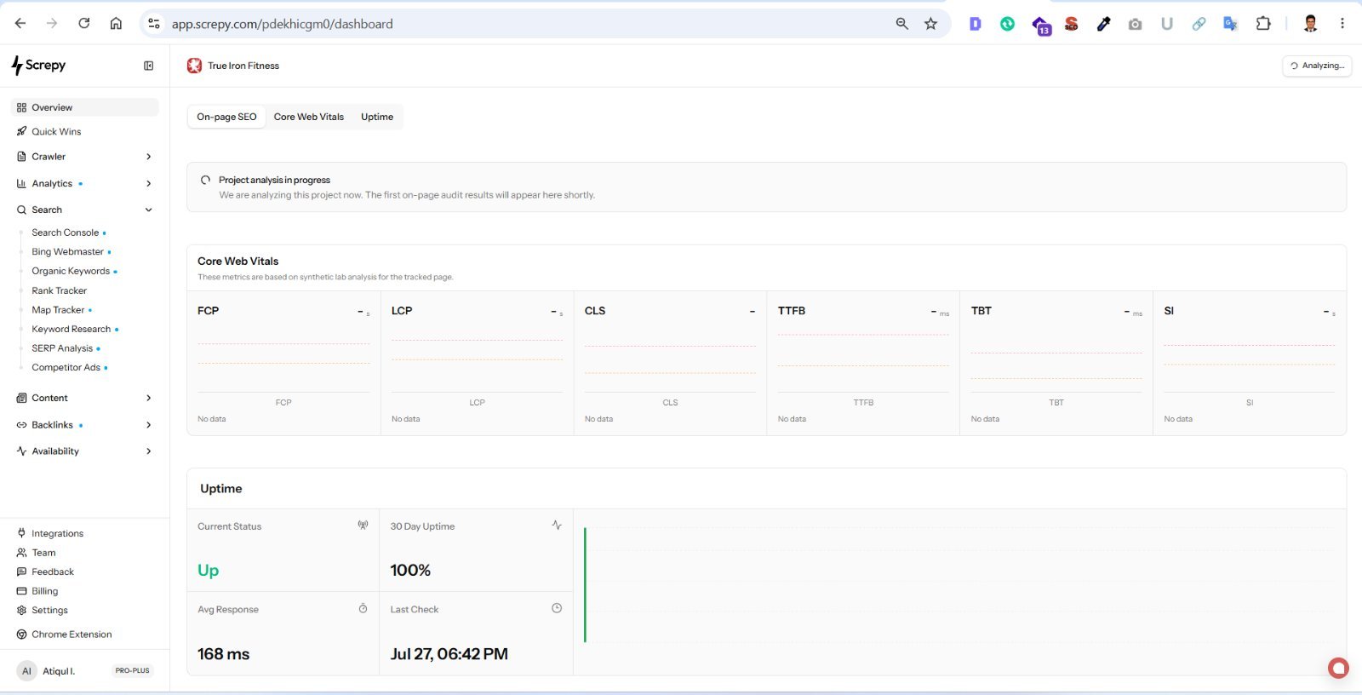This screenshot has width=1362, height=695.
Task: Open Keyword Research item
Action: (x=72, y=330)
